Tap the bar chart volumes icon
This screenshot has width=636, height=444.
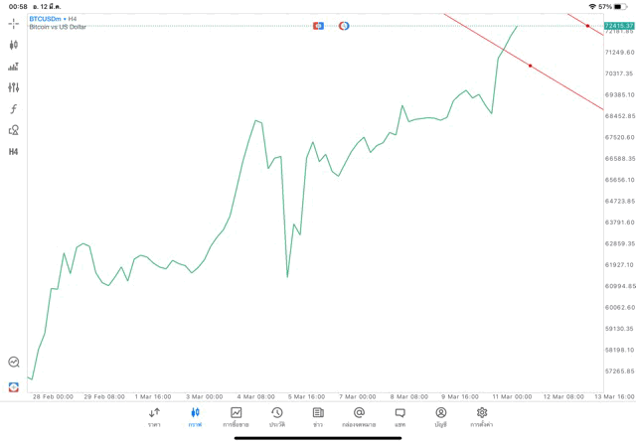[x=13, y=67]
